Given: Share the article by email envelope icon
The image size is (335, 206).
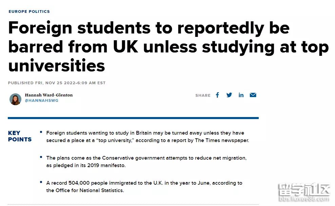Looking at the screenshot, I should (253, 95).
